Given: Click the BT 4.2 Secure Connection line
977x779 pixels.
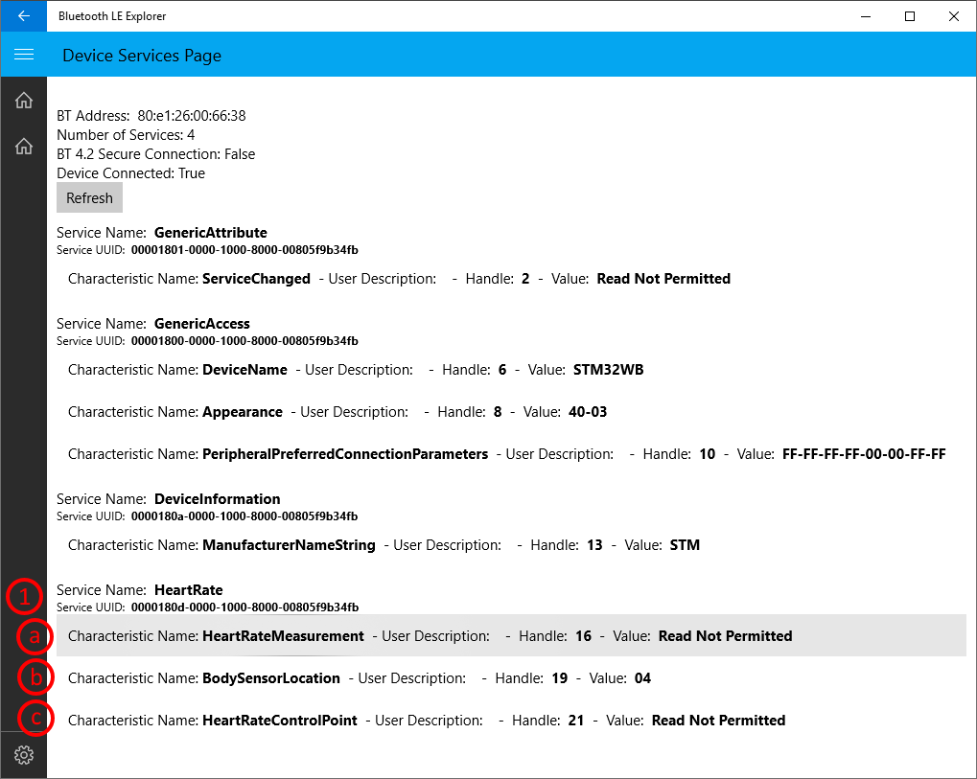Looking at the screenshot, I should point(155,154).
